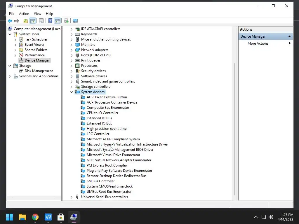Expand Services and Applications node arrow
The height and width of the screenshot is (224, 299).
[10, 76]
